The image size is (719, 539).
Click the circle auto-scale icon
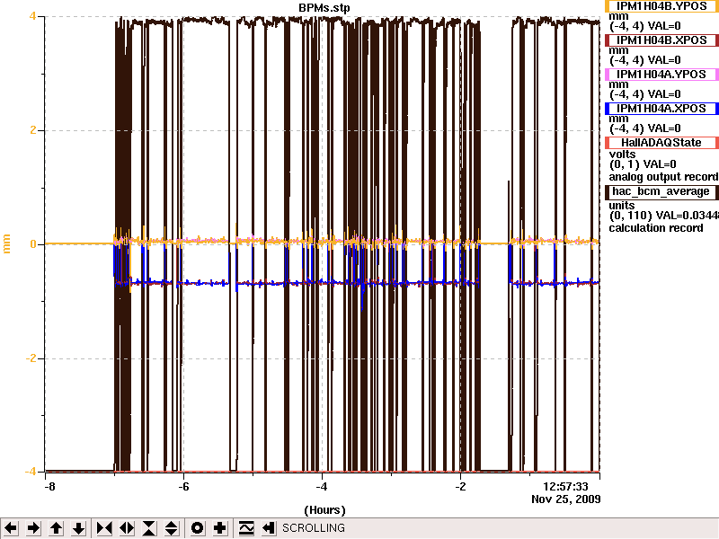click(197, 528)
